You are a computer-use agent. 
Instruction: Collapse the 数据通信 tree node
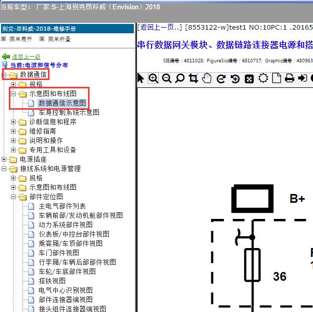(4, 75)
